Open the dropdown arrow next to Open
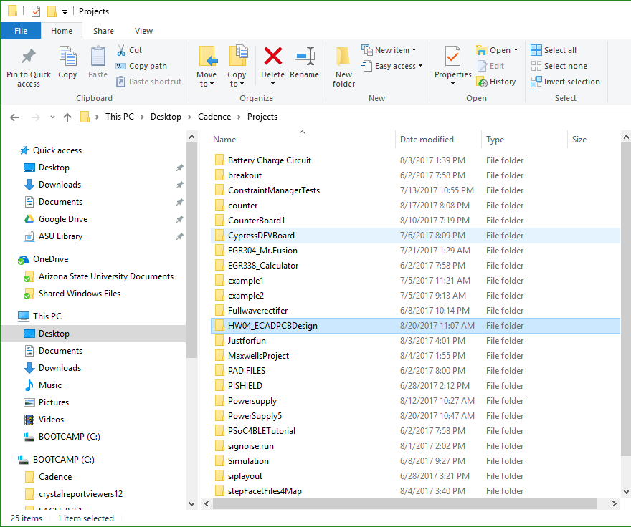Screen dimensions: 631x527 tap(516, 50)
